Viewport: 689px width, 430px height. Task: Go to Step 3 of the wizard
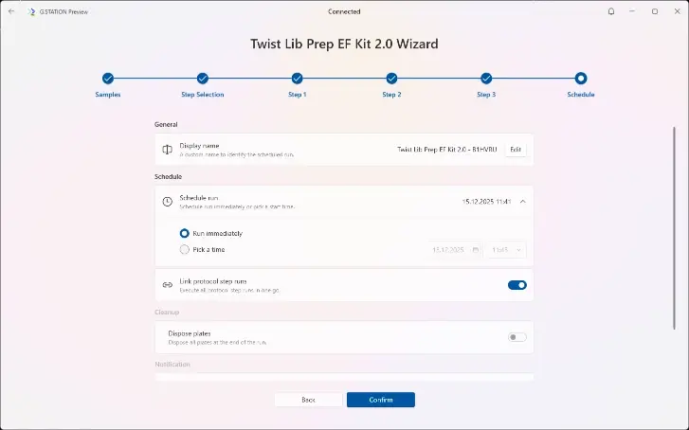tap(486, 85)
